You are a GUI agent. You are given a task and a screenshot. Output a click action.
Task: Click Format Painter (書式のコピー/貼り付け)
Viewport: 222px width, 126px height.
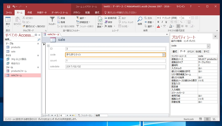(x=34, y=26)
